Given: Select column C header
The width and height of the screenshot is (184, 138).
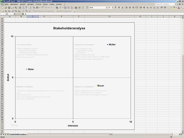Looking at the screenshot, I should point(32,17).
